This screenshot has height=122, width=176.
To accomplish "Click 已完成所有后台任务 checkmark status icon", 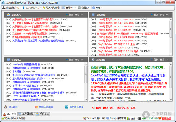I will [x=3, y=118].
